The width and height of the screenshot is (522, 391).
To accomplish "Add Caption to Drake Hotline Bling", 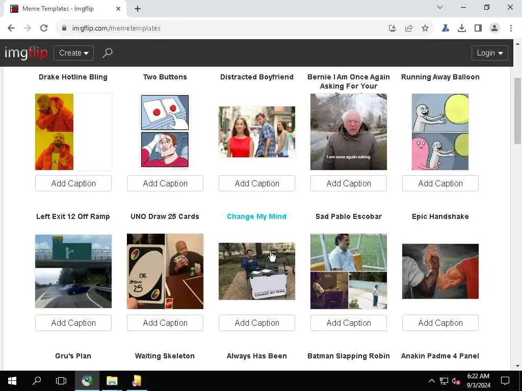I will [73, 183].
